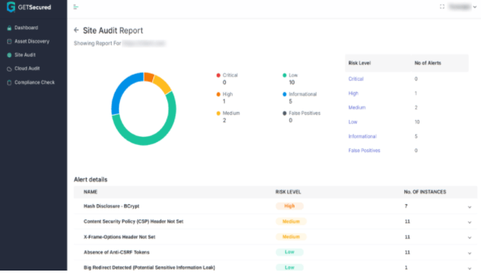Open the Medium risk level link
Screen dimensions: 481x277
[x=357, y=108]
